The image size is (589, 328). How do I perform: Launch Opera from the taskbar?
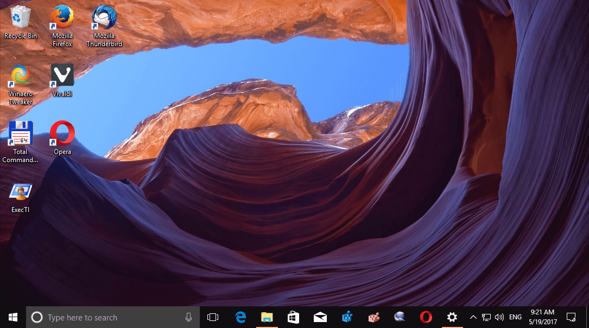pos(426,317)
